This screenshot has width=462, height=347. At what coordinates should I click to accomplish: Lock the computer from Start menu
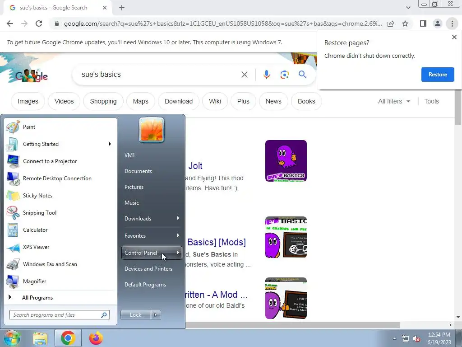(x=136, y=315)
